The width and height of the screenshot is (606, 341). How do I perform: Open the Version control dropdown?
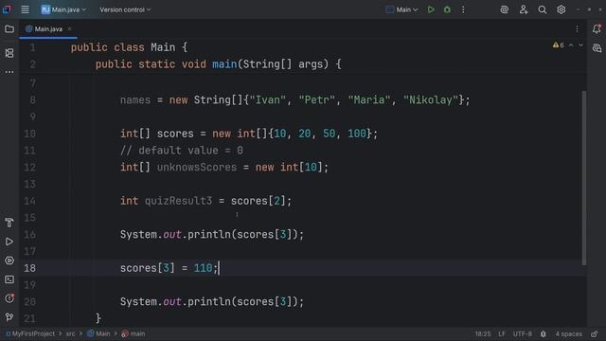(125, 9)
